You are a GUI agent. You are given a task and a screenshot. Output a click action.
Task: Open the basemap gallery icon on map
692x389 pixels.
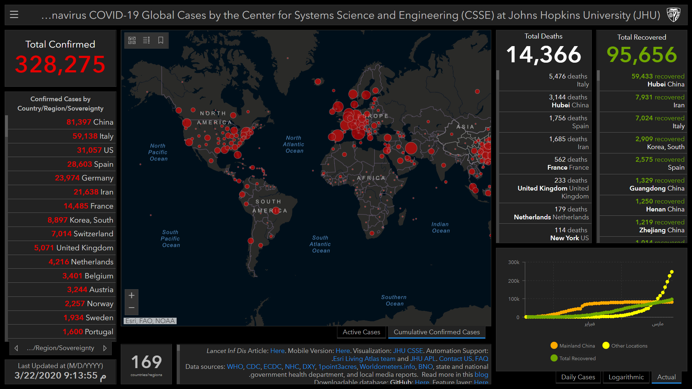pos(132,40)
